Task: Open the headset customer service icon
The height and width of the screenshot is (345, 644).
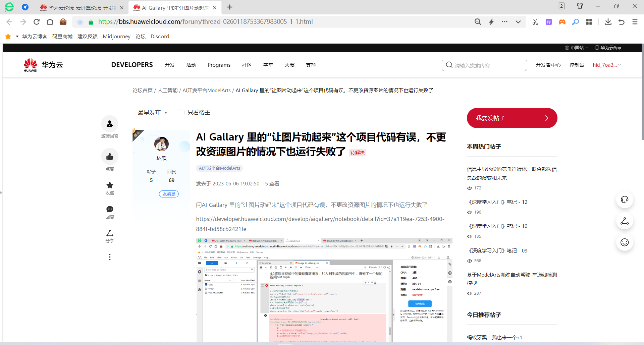Action: [625, 200]
